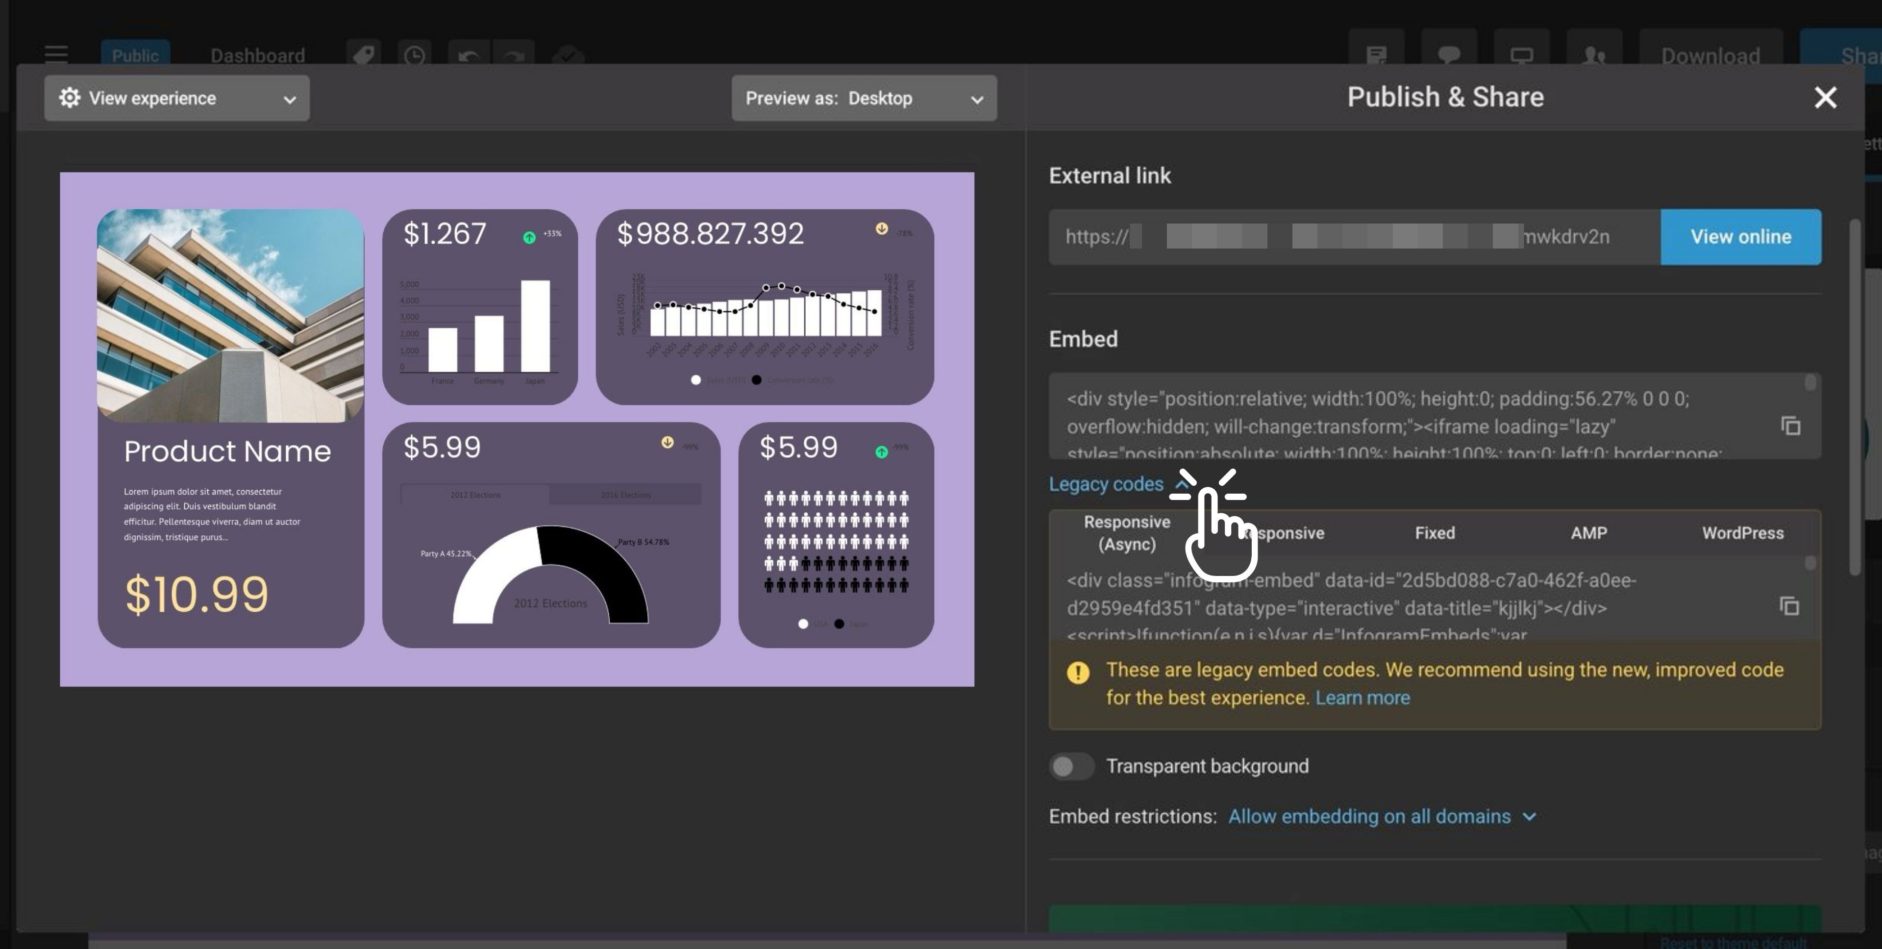1882x949 pixels.
Task: Click the building photo in preview
Action: (230, 316)
